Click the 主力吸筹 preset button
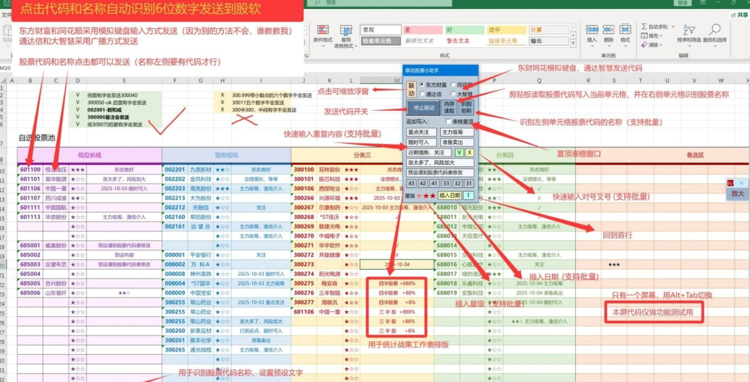The image size is (750, 382). (x=457, y=132)
